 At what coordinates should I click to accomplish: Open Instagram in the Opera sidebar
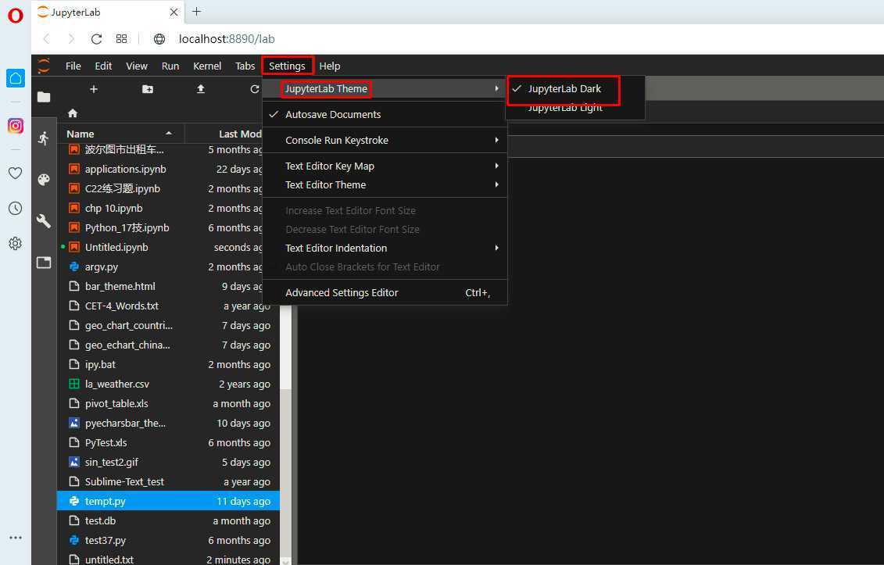15,125
